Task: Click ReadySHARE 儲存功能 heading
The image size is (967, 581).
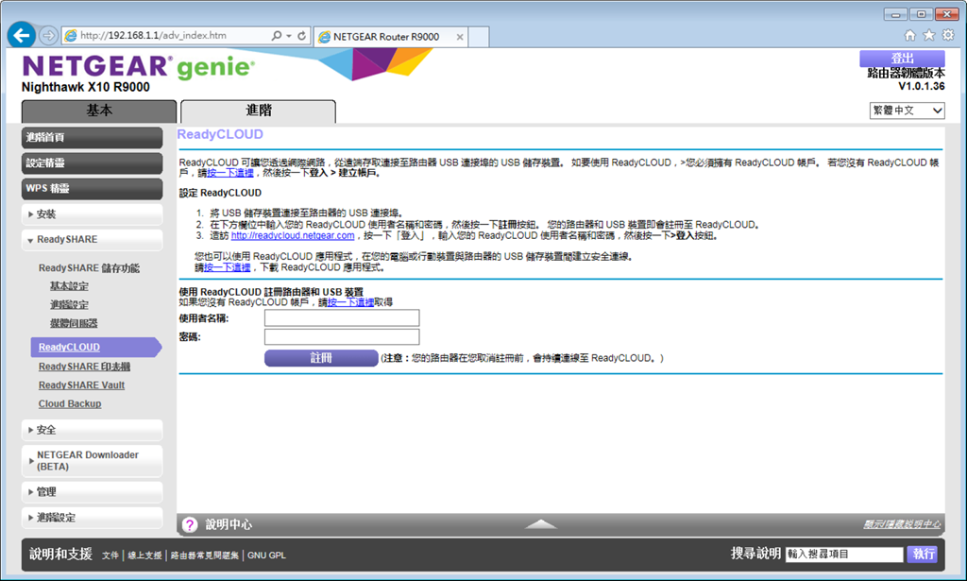Action: point(89,267)
